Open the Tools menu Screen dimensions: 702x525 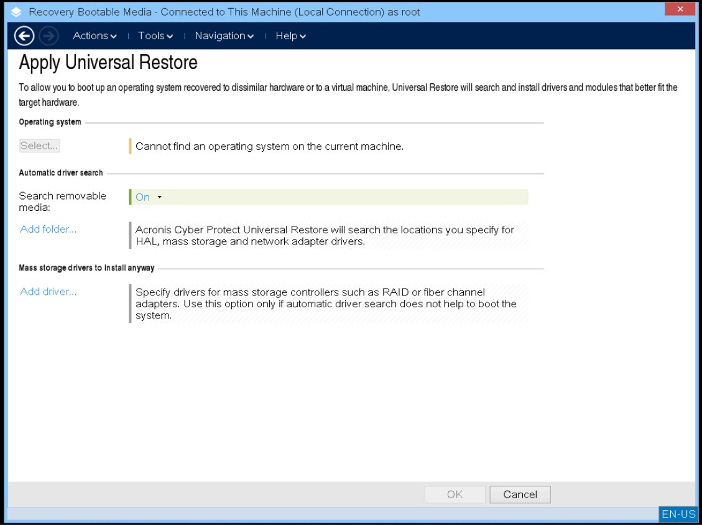(151, 35)
